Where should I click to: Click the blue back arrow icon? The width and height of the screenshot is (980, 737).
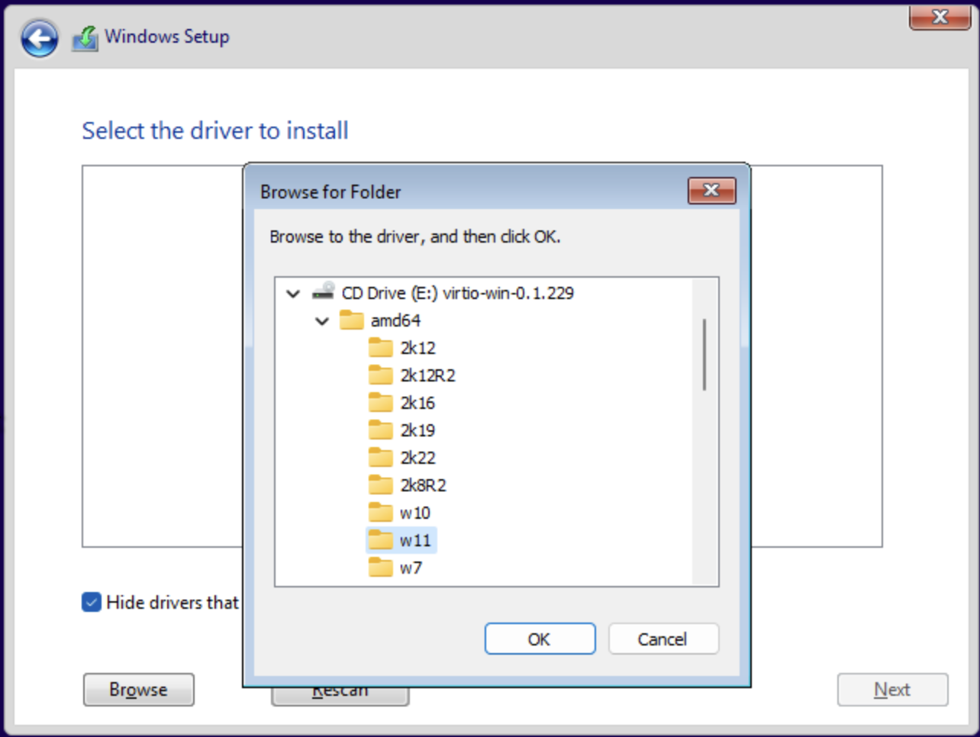tap(40, 38)
